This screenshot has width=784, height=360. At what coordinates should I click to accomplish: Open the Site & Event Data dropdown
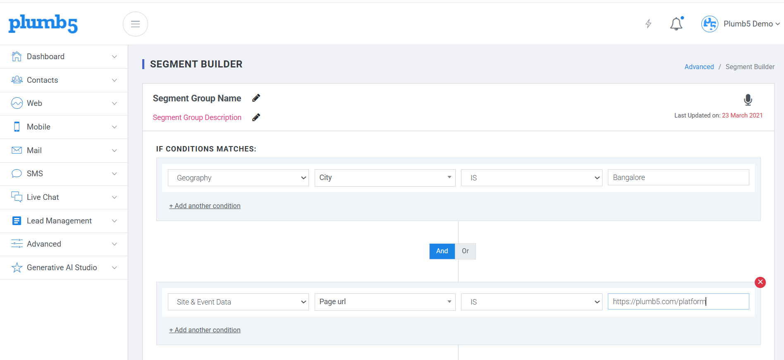coord(238,302)
